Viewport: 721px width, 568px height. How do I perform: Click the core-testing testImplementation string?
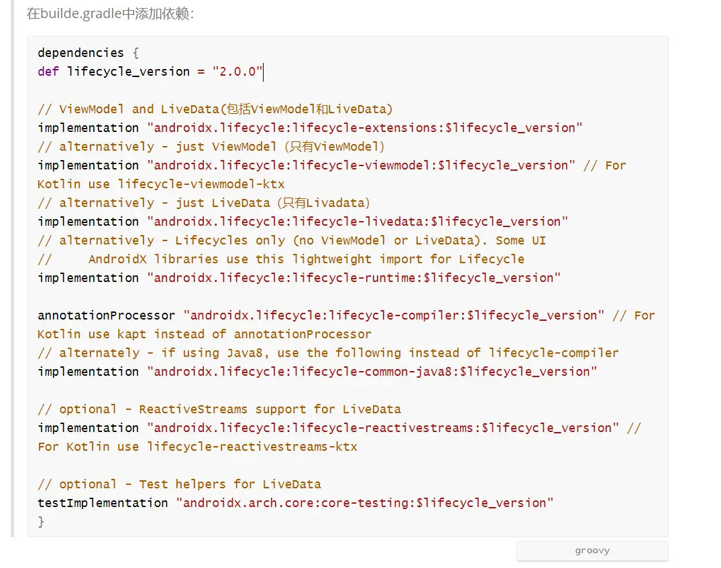pyautogui.click(x=365, y=503)
